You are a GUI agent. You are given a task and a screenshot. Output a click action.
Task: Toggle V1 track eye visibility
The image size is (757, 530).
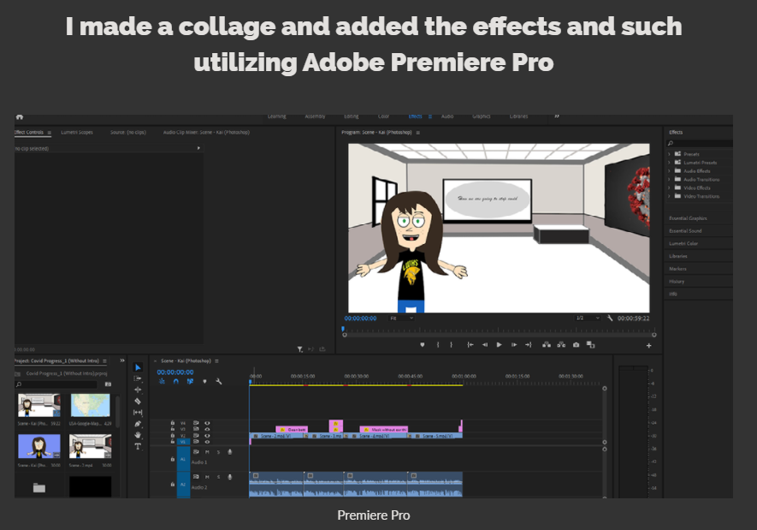[x=207, y=442]
